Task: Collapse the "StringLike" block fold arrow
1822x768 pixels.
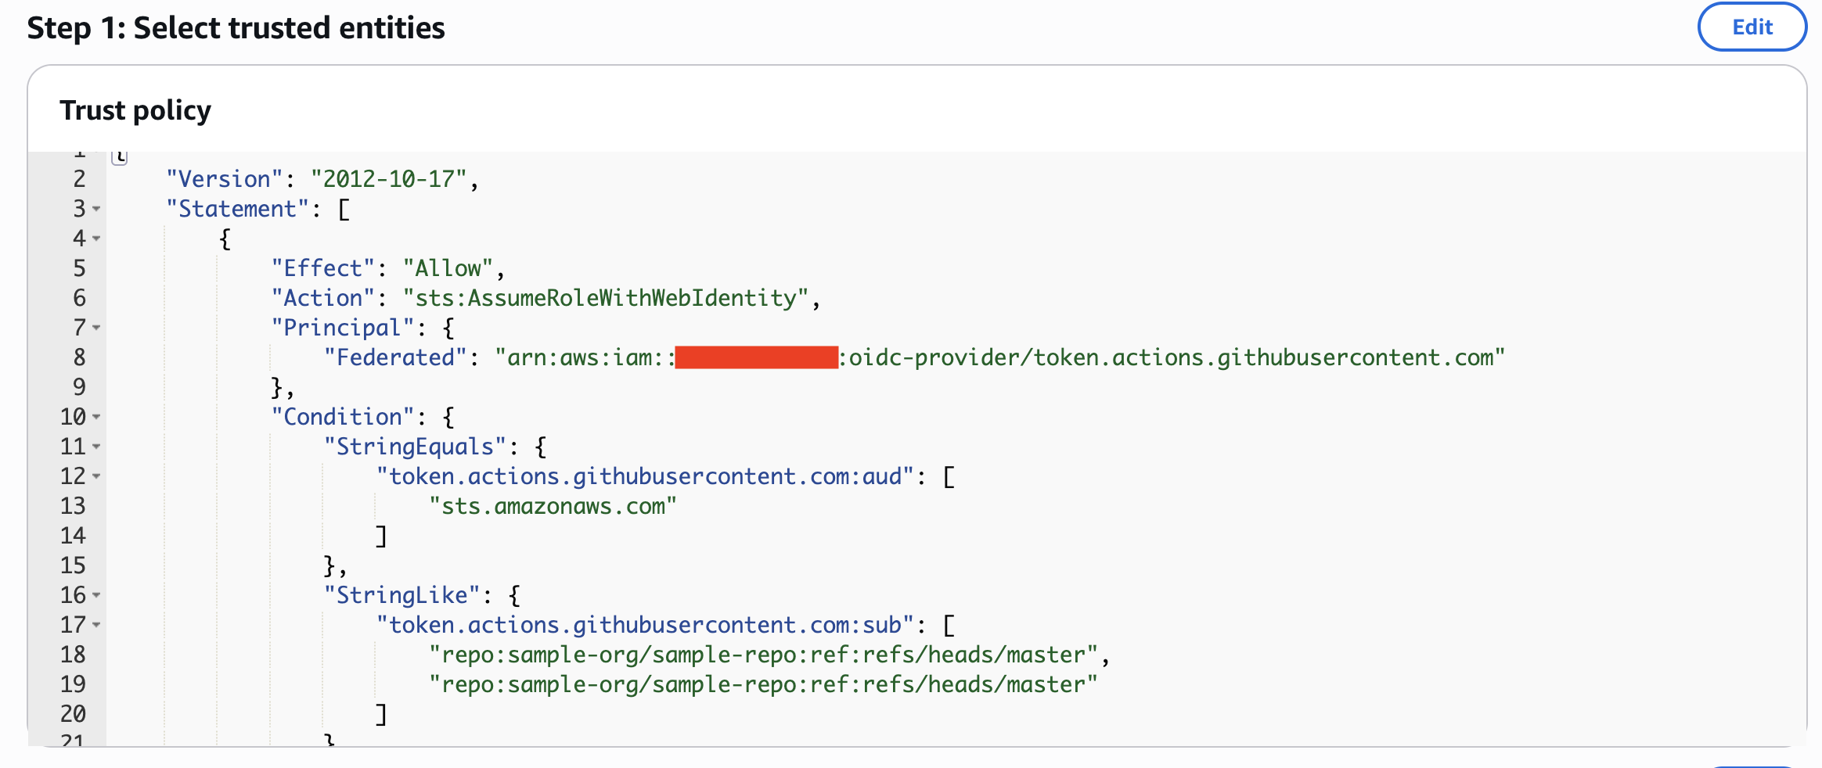Action: (96, 595)
